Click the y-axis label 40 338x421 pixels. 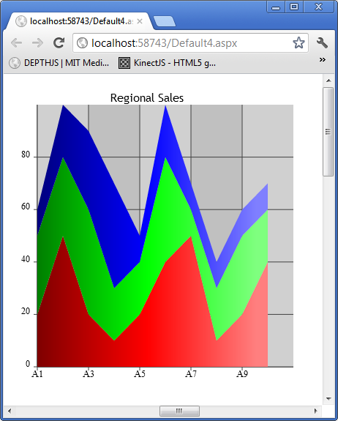[x=26, y=259]
